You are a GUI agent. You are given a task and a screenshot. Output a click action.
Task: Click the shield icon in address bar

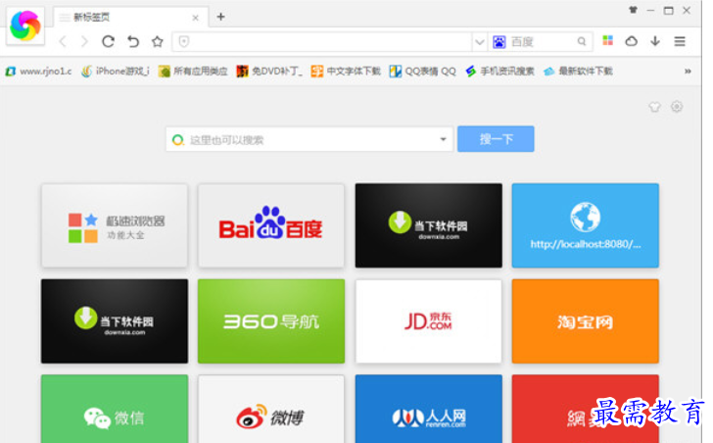[x=184, y=42]
